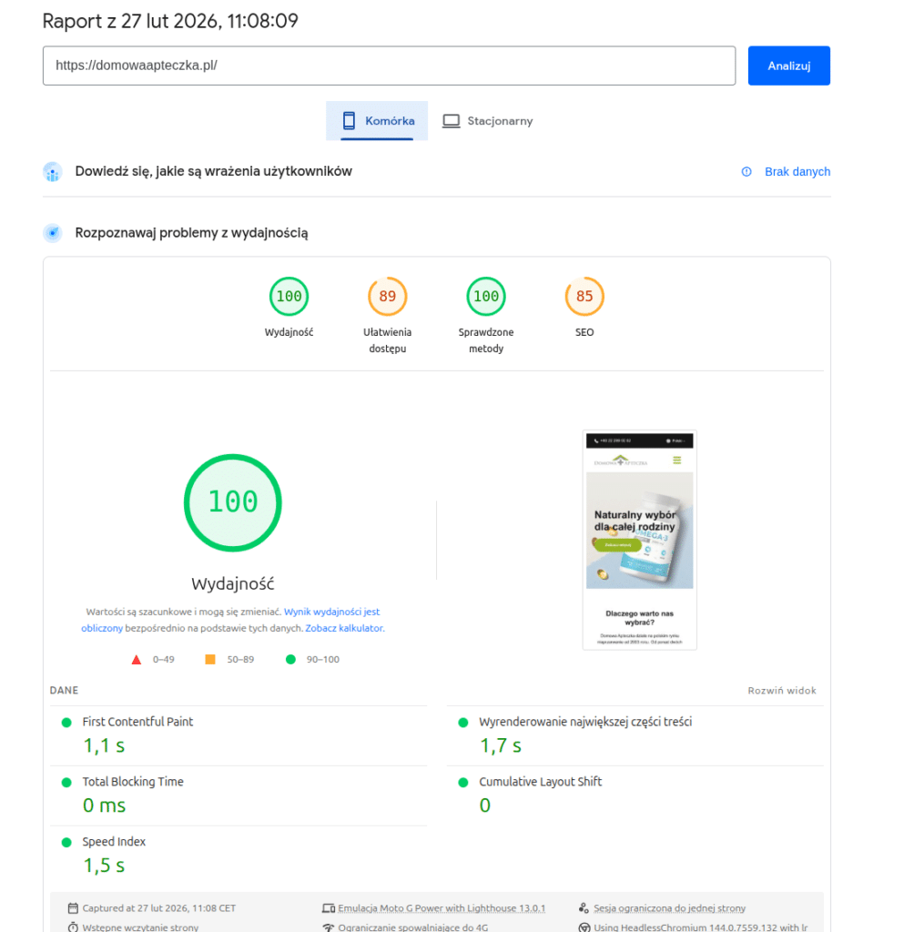Click the performance diagnostics section icon
The height and width of the screenshot is (932, 924).
pyautogui.click(x=53, y=234)
